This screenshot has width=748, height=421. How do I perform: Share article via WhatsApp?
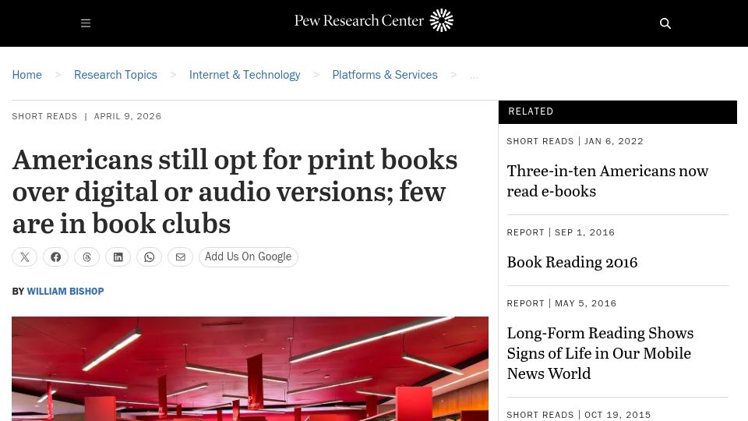pyautogui.click(x=150, y=256)
